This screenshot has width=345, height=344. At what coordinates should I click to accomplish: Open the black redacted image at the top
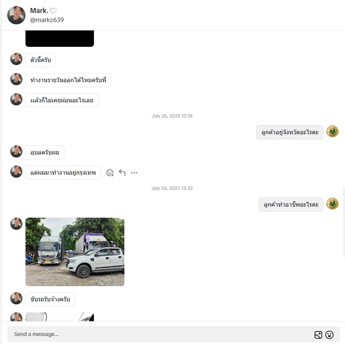60,38
